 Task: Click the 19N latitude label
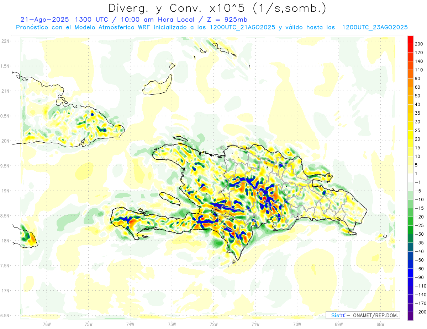click(x=5, y=191)
